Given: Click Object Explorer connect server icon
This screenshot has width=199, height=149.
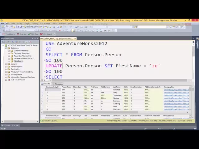Looking at the screenshot, I should click(x=13, y=42).
